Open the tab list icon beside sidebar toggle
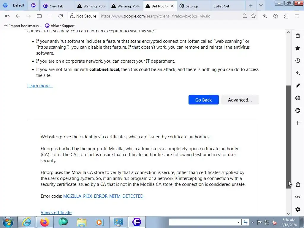This screenshot has width=304, height=228. tap(50, 16)
